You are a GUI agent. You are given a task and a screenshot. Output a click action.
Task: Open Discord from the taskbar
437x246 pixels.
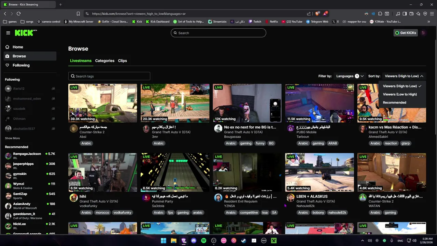click(x=194, y=241)
